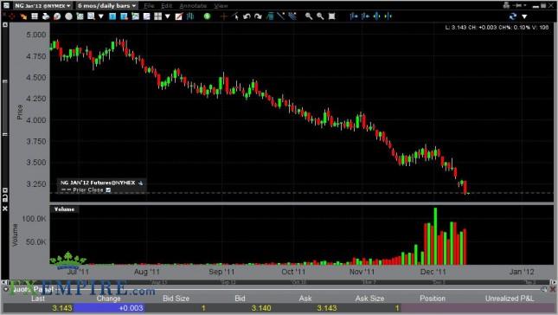Image resolution: width=558 pixels, height=315 pixels.
Task: Collapse the Quote Panel expander
Action: point(6,289)
